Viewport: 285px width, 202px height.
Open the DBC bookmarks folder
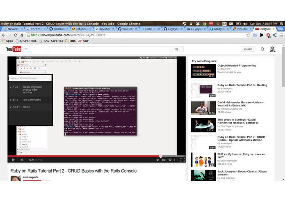pos(71,41)
